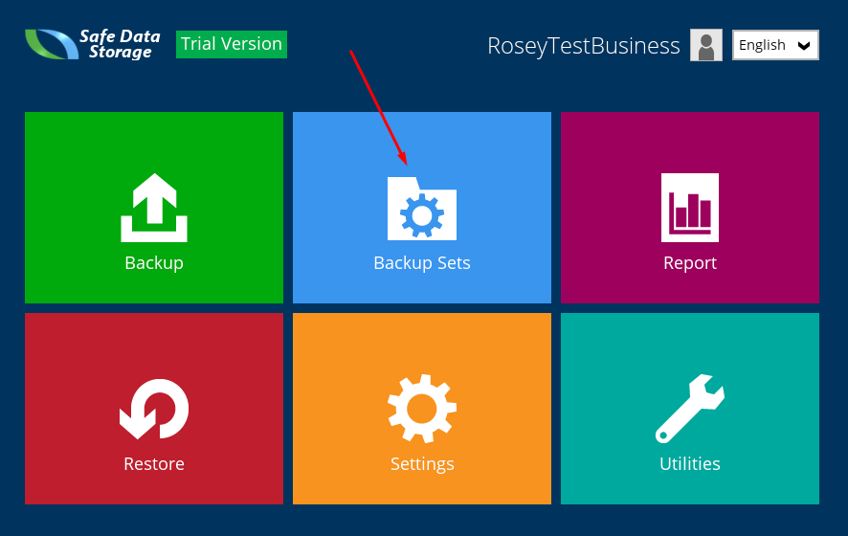Click the Trial Version badge
The width and height of the screenshot is (848, 536).
232,44
